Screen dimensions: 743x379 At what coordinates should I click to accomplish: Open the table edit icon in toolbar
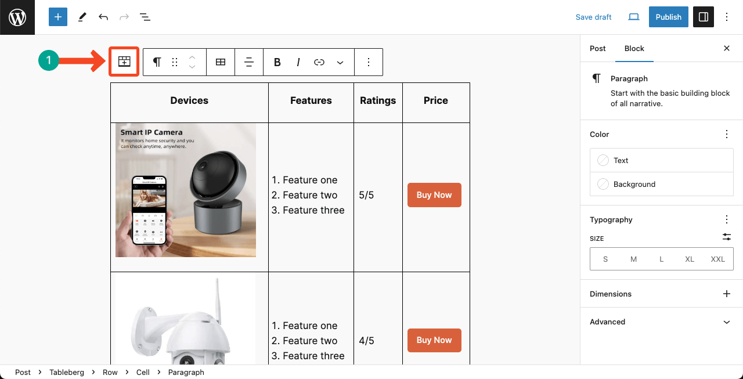tap(220, 62)
